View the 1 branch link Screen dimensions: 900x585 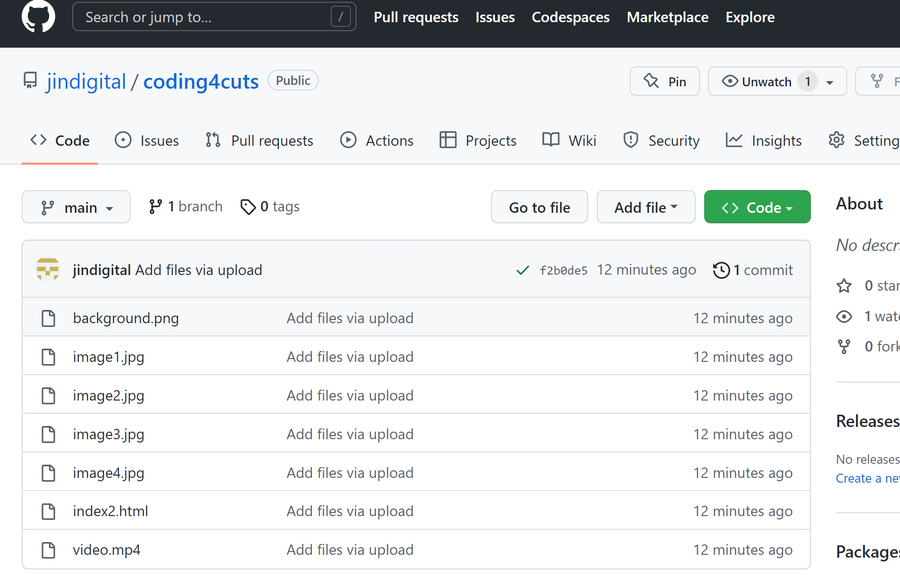[x=186, y=207]
